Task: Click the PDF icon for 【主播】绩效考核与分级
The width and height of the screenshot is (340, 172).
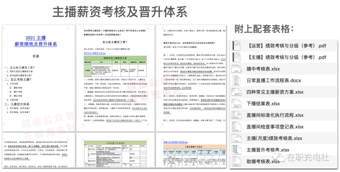Action: point(236,57)
